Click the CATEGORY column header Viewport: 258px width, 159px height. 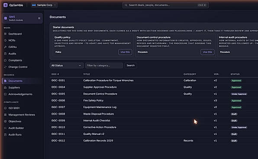(190, 74)
